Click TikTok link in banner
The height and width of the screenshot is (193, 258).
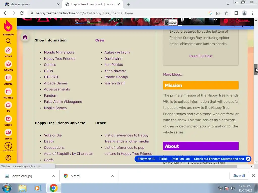click(x=163, y=159)
